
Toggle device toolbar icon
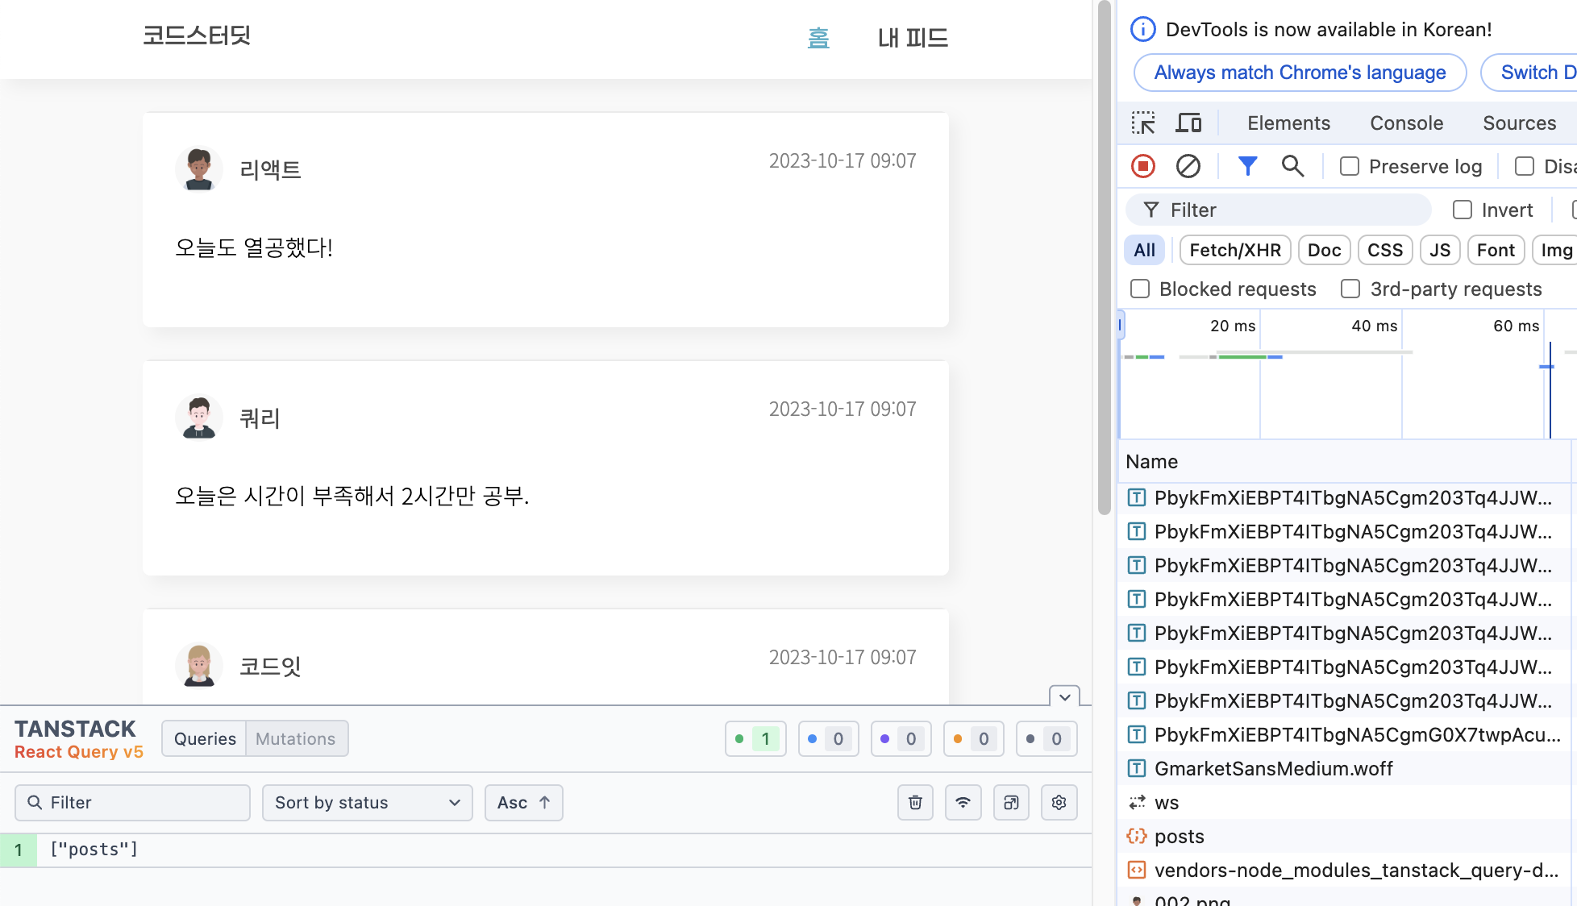1188,123
